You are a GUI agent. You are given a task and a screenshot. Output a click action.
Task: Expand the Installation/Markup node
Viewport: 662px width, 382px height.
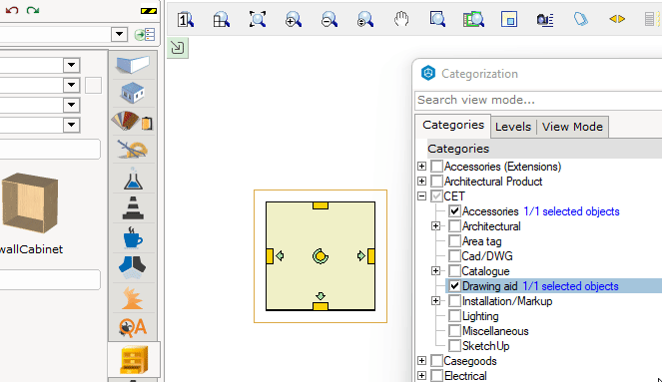(435, 300)
